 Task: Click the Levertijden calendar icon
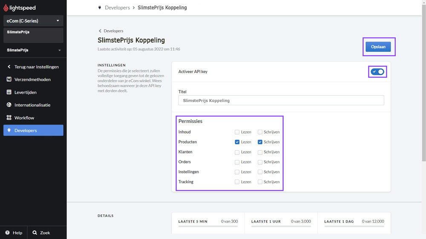[x=9, y=92]
